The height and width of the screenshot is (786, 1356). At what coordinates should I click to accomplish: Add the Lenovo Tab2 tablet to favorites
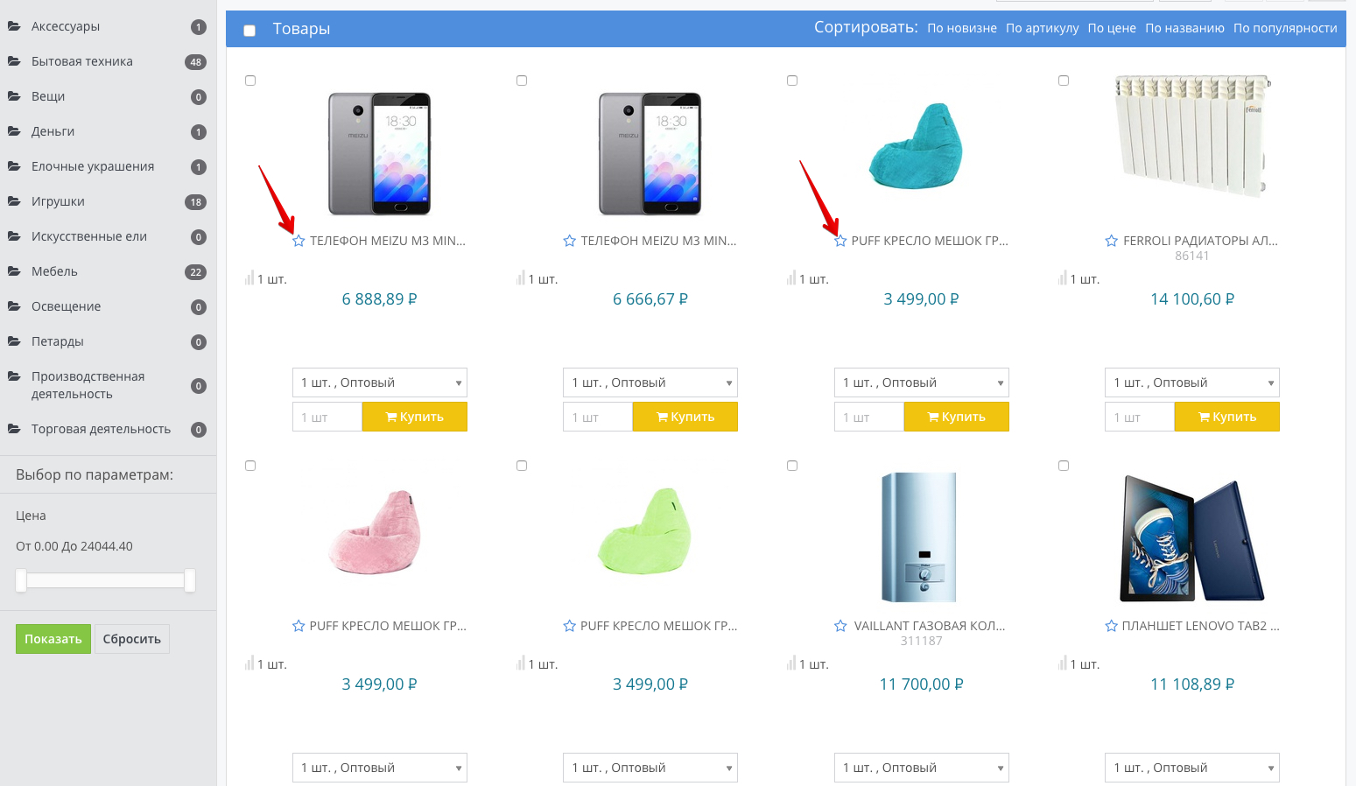pyautogui.click(x=1111, y=626)
